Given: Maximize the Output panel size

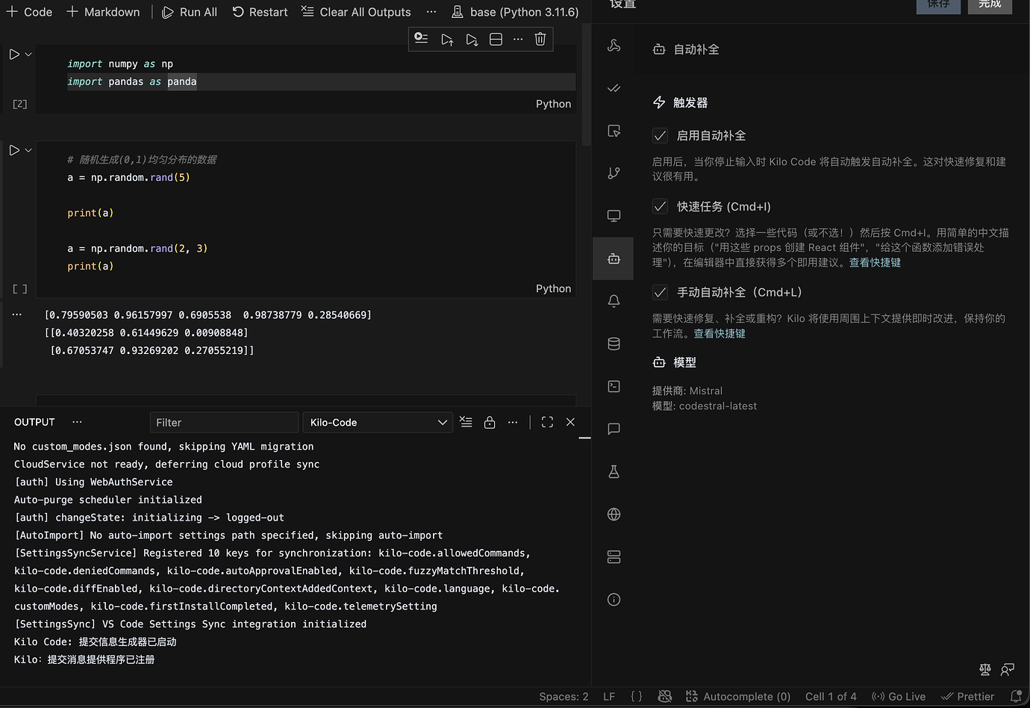Looking at the screenshot, I should 547,422.
